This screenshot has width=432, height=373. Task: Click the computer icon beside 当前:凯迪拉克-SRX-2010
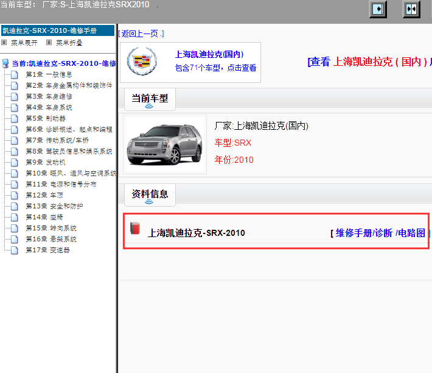pos(5,63)
